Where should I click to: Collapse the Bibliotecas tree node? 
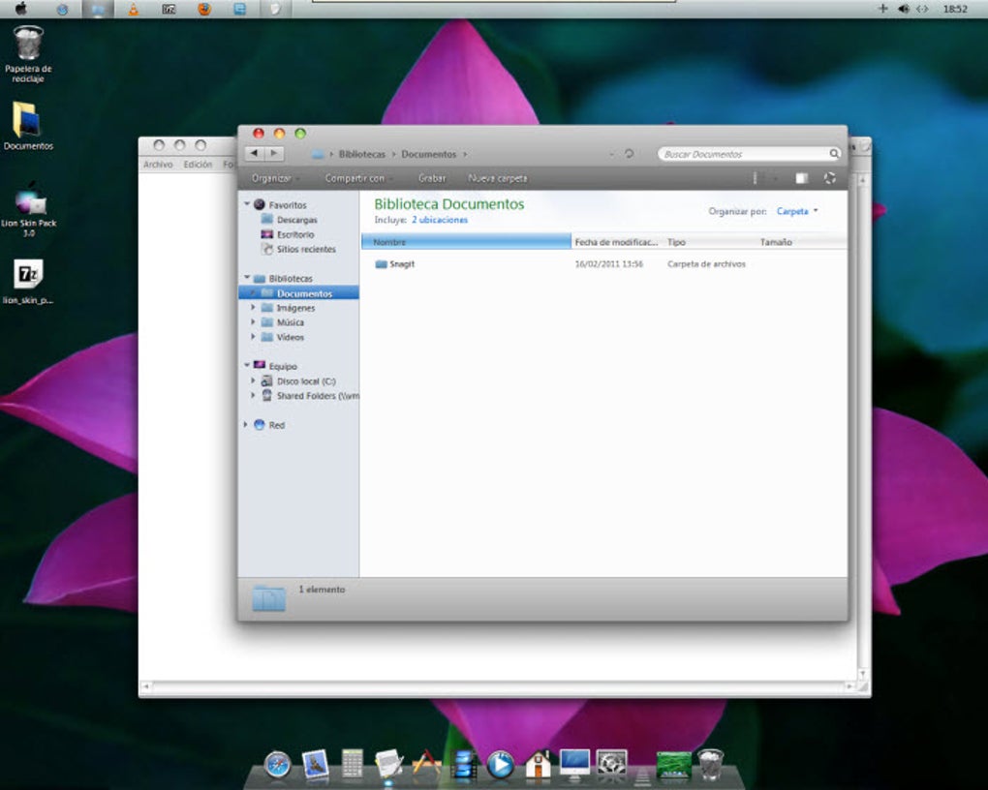pyautogui.click(x=247, y=277)
